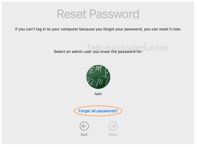
Task: Click the "Exit" text label
Action: click(84, 135)
